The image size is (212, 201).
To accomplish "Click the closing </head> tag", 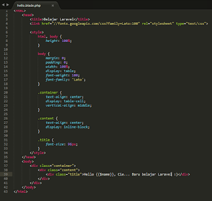I will click(x=29, y=157).
